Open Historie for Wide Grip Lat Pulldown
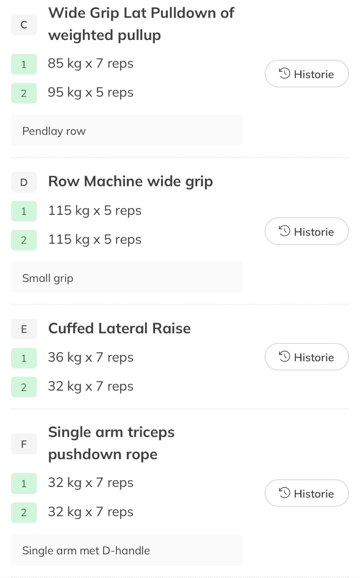The image size is (360, 578). (307, 74)
